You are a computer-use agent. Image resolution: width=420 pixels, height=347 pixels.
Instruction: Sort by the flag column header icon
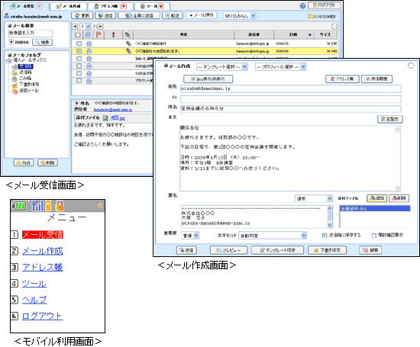tap(99, 34)
